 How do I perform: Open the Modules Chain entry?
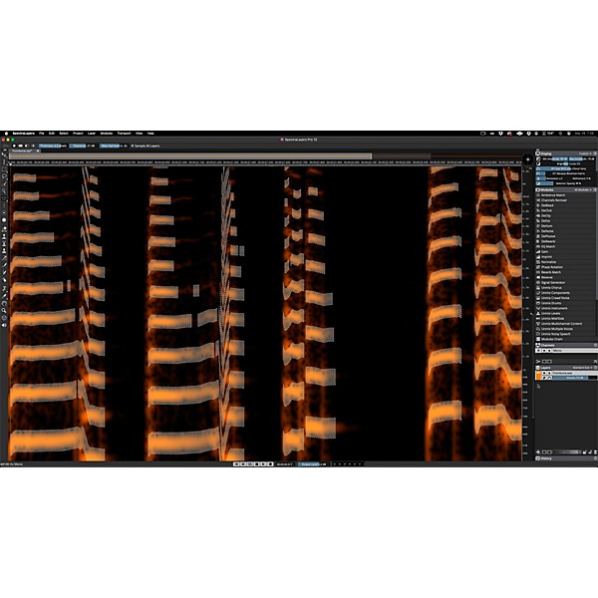[552, 339]
